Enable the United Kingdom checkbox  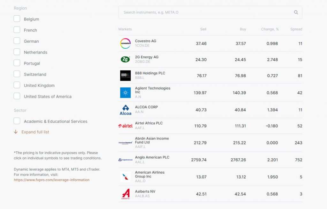click(x=17, y=85)
